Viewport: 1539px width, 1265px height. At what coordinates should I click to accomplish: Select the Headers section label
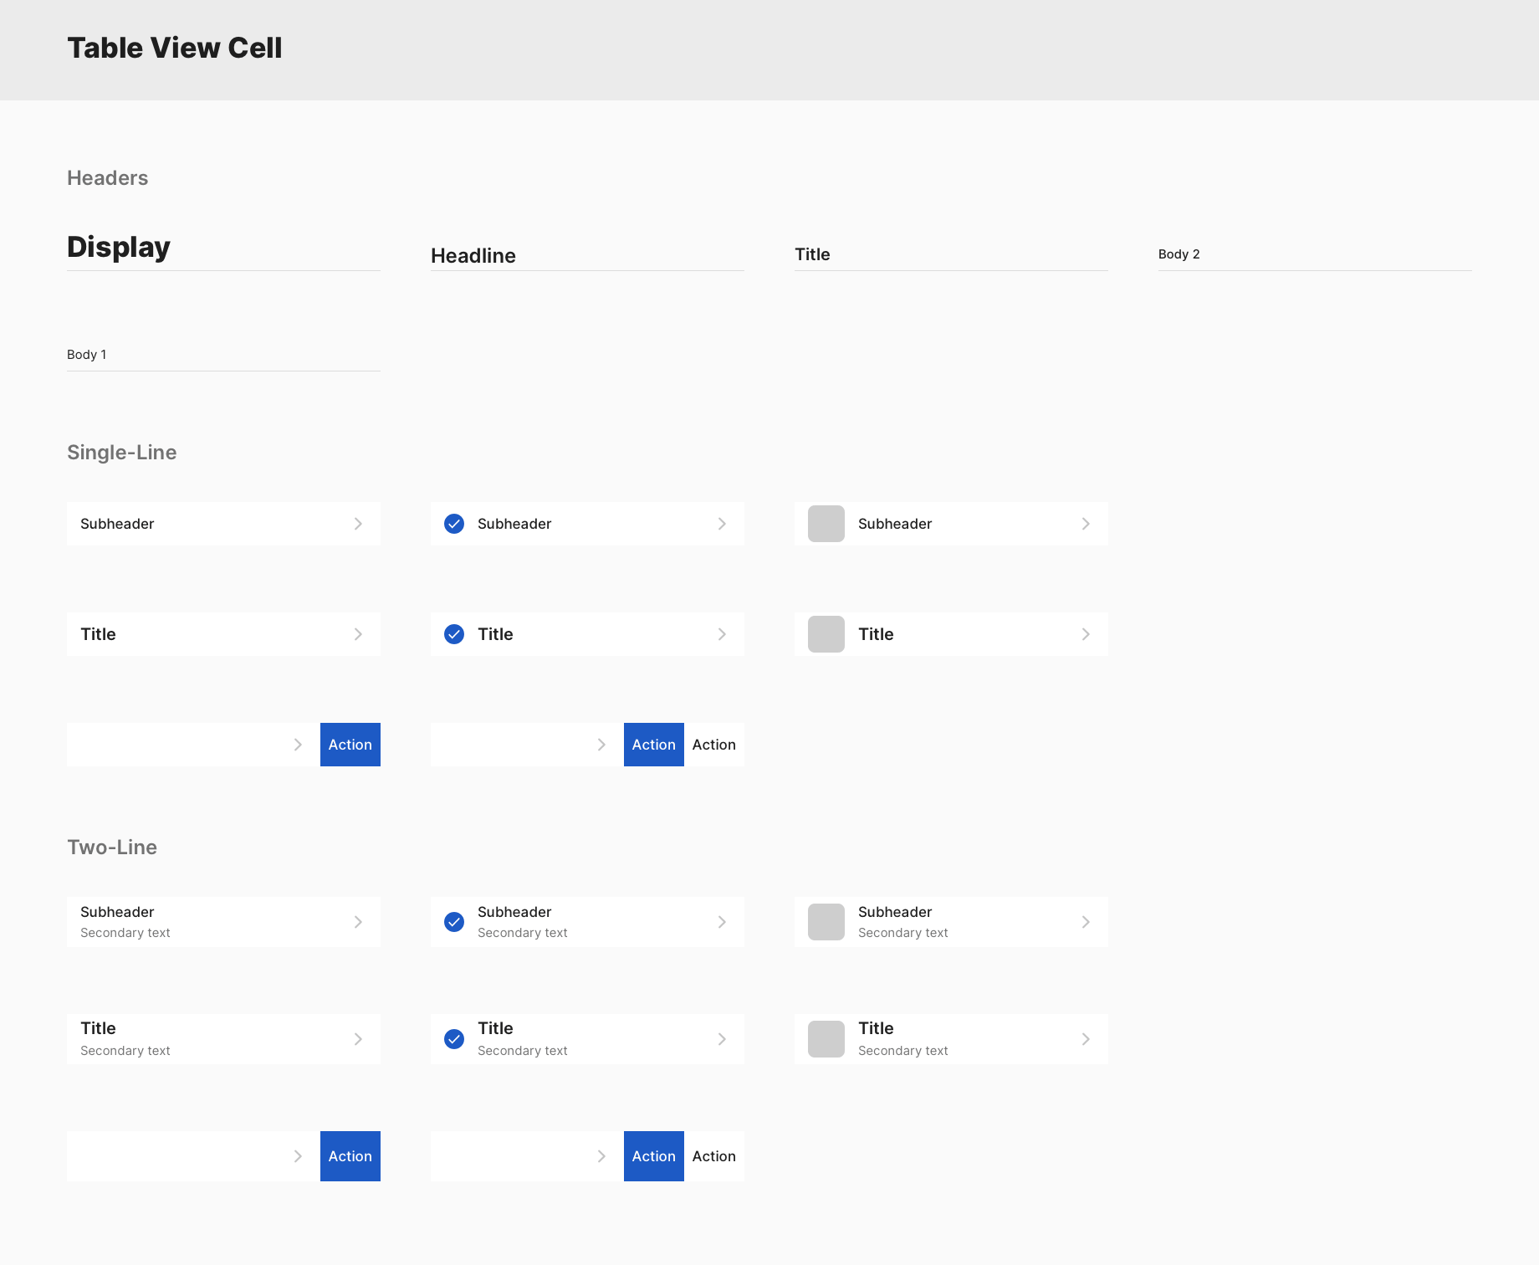click(107, 177)
